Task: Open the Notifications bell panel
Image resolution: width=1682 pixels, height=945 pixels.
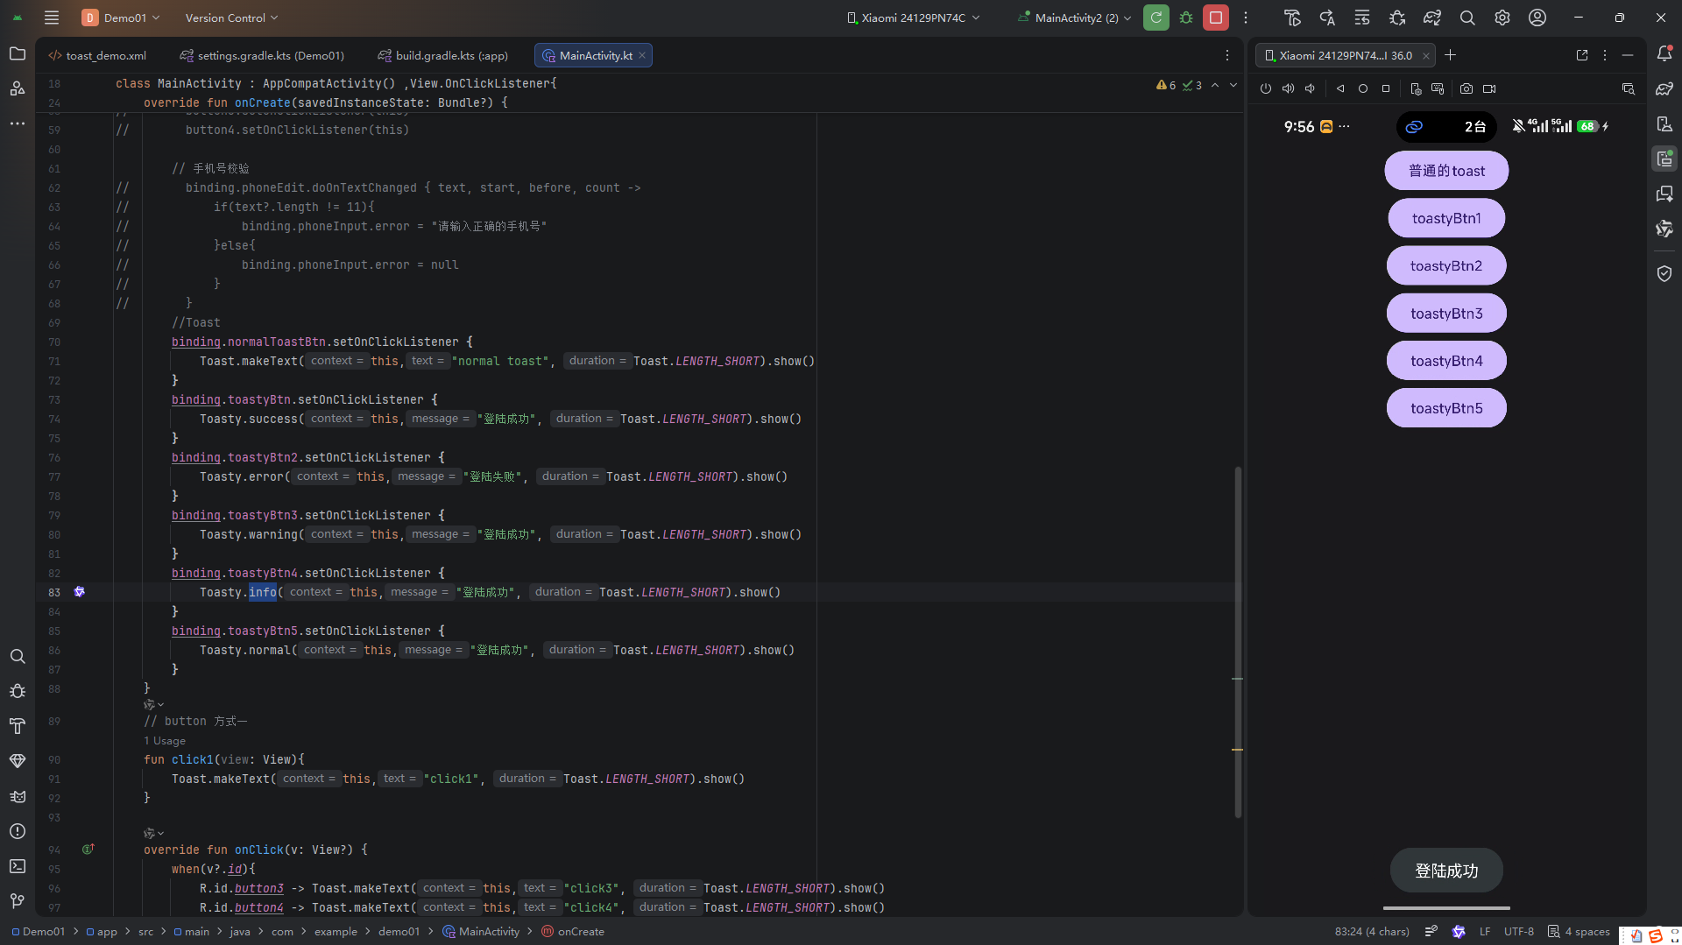Action: 1664,54
